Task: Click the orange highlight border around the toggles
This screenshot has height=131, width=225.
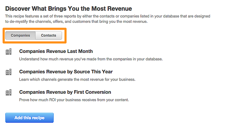Action: tap(35, 29)
